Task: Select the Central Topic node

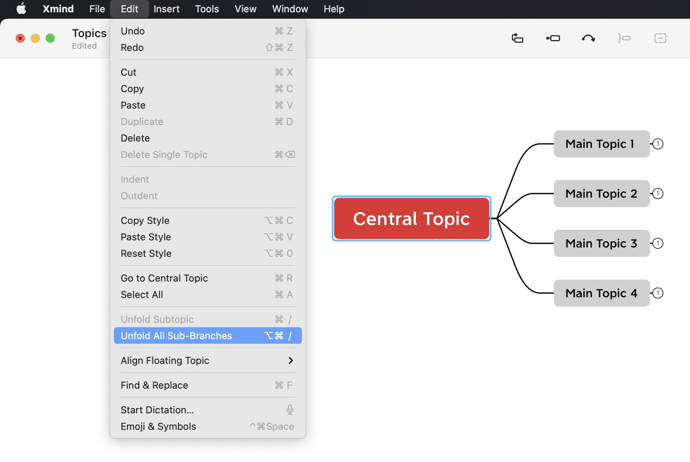Action: point(411,219)
